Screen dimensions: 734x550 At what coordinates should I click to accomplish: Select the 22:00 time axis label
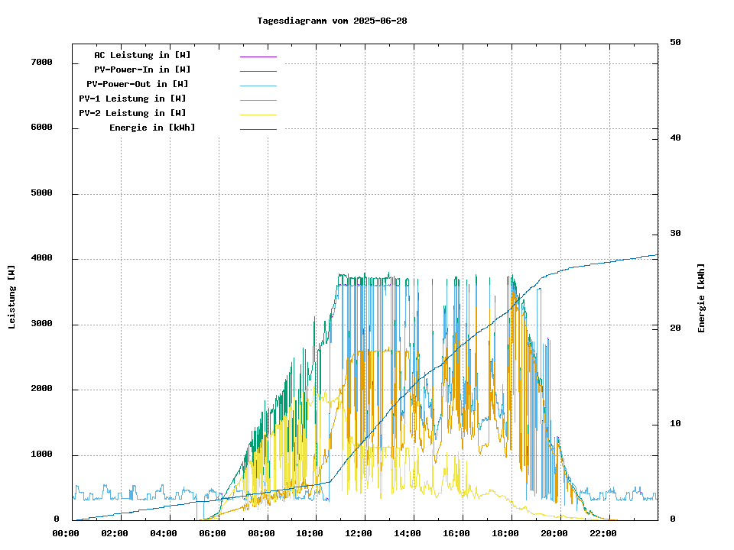(603, 533)
